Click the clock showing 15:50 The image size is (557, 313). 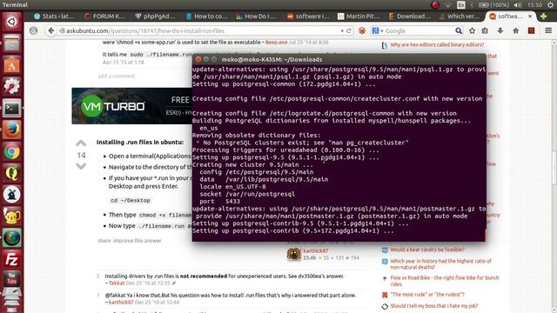(x=534, y=4)
